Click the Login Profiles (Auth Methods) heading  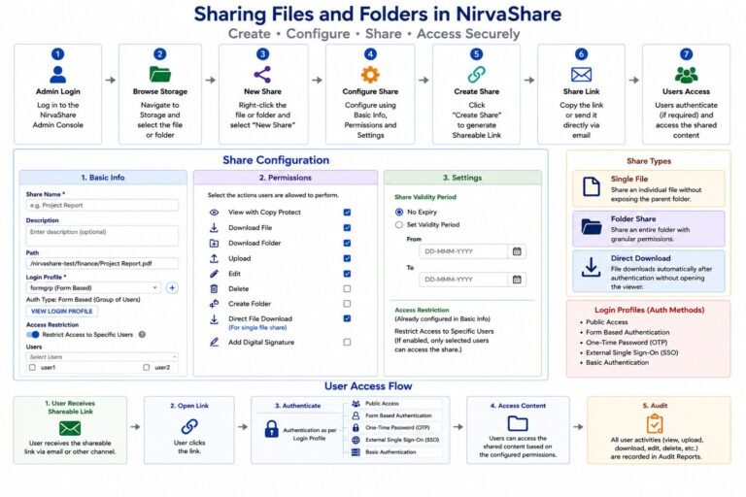click(649, 310)
